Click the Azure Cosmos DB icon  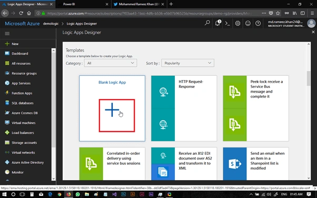click(7, 113)
